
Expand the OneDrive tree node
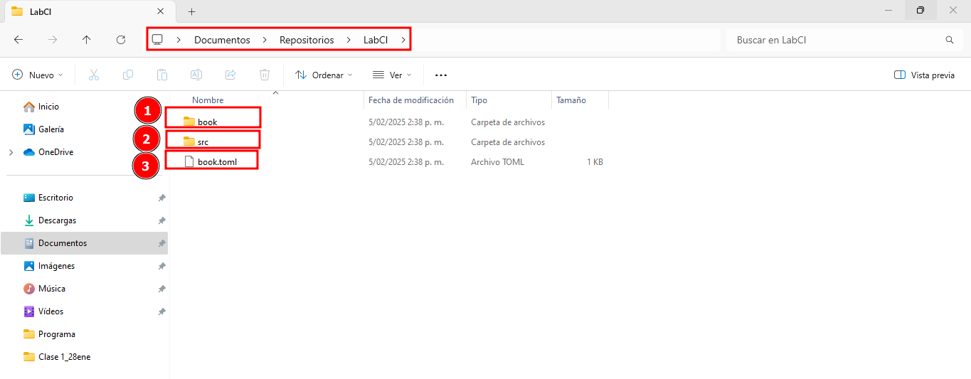(10, 152)
